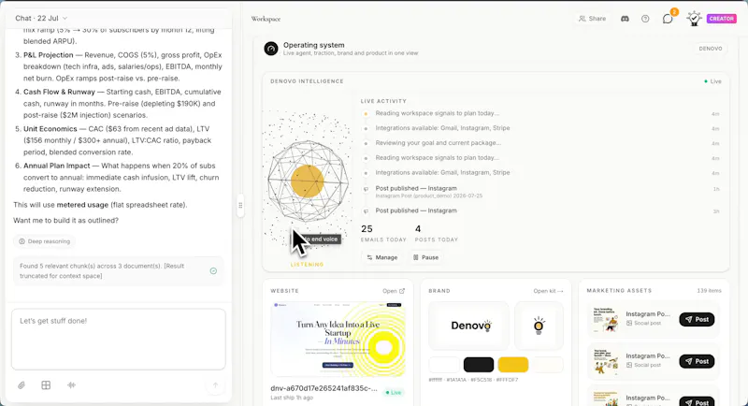Open the Chat · 22 Jul dropdown
The height and width of the screenshot is (406, 748).
[x=41, y=18]
